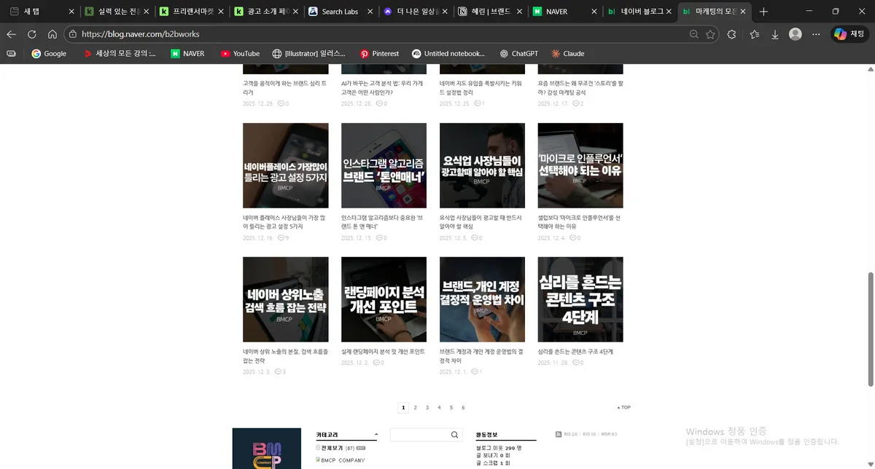Collapse the 카테고리 list with its chevron

[377, 434]
